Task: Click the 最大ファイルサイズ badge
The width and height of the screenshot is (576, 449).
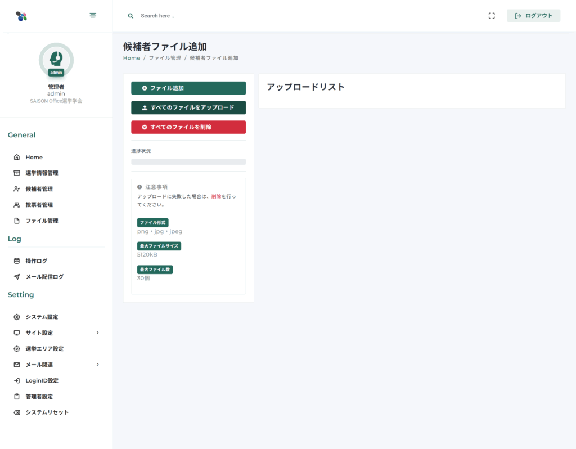Action: [159, 246]
